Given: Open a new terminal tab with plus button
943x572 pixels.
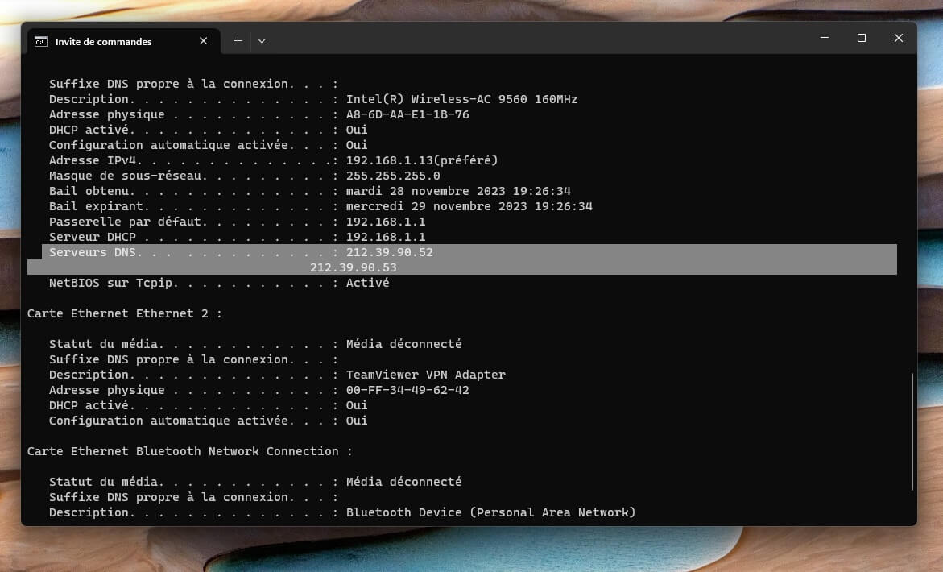Looking at the screenshot, I should point(238,41).
